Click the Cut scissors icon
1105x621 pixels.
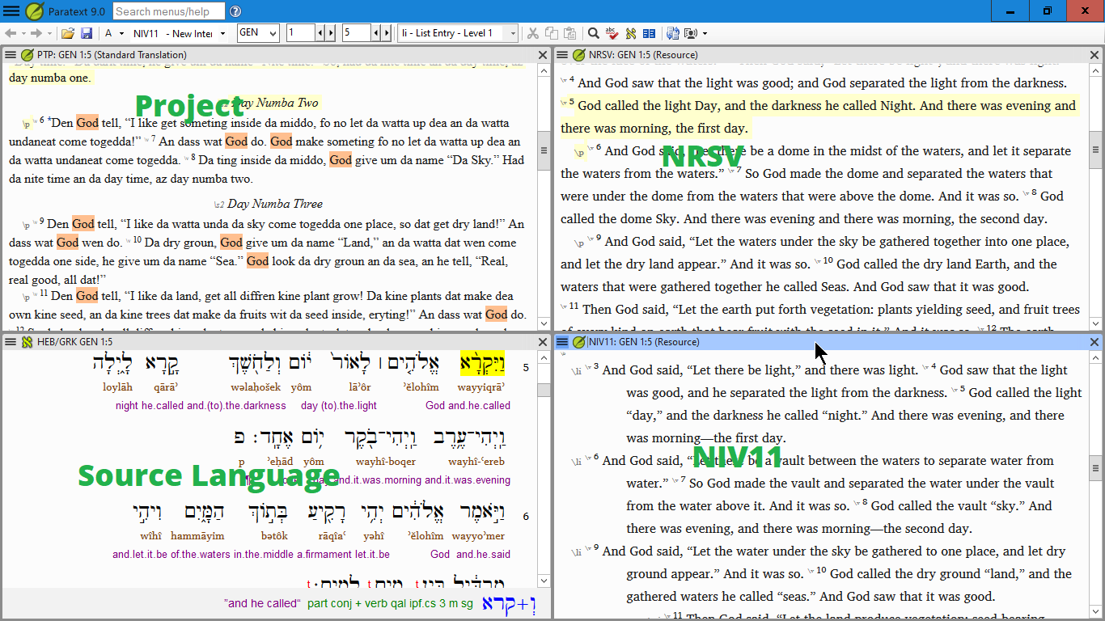[x=533, y=33]
